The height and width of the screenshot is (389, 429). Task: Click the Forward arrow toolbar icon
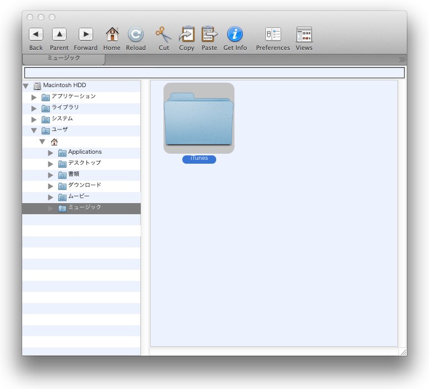[x=86, y=34]
